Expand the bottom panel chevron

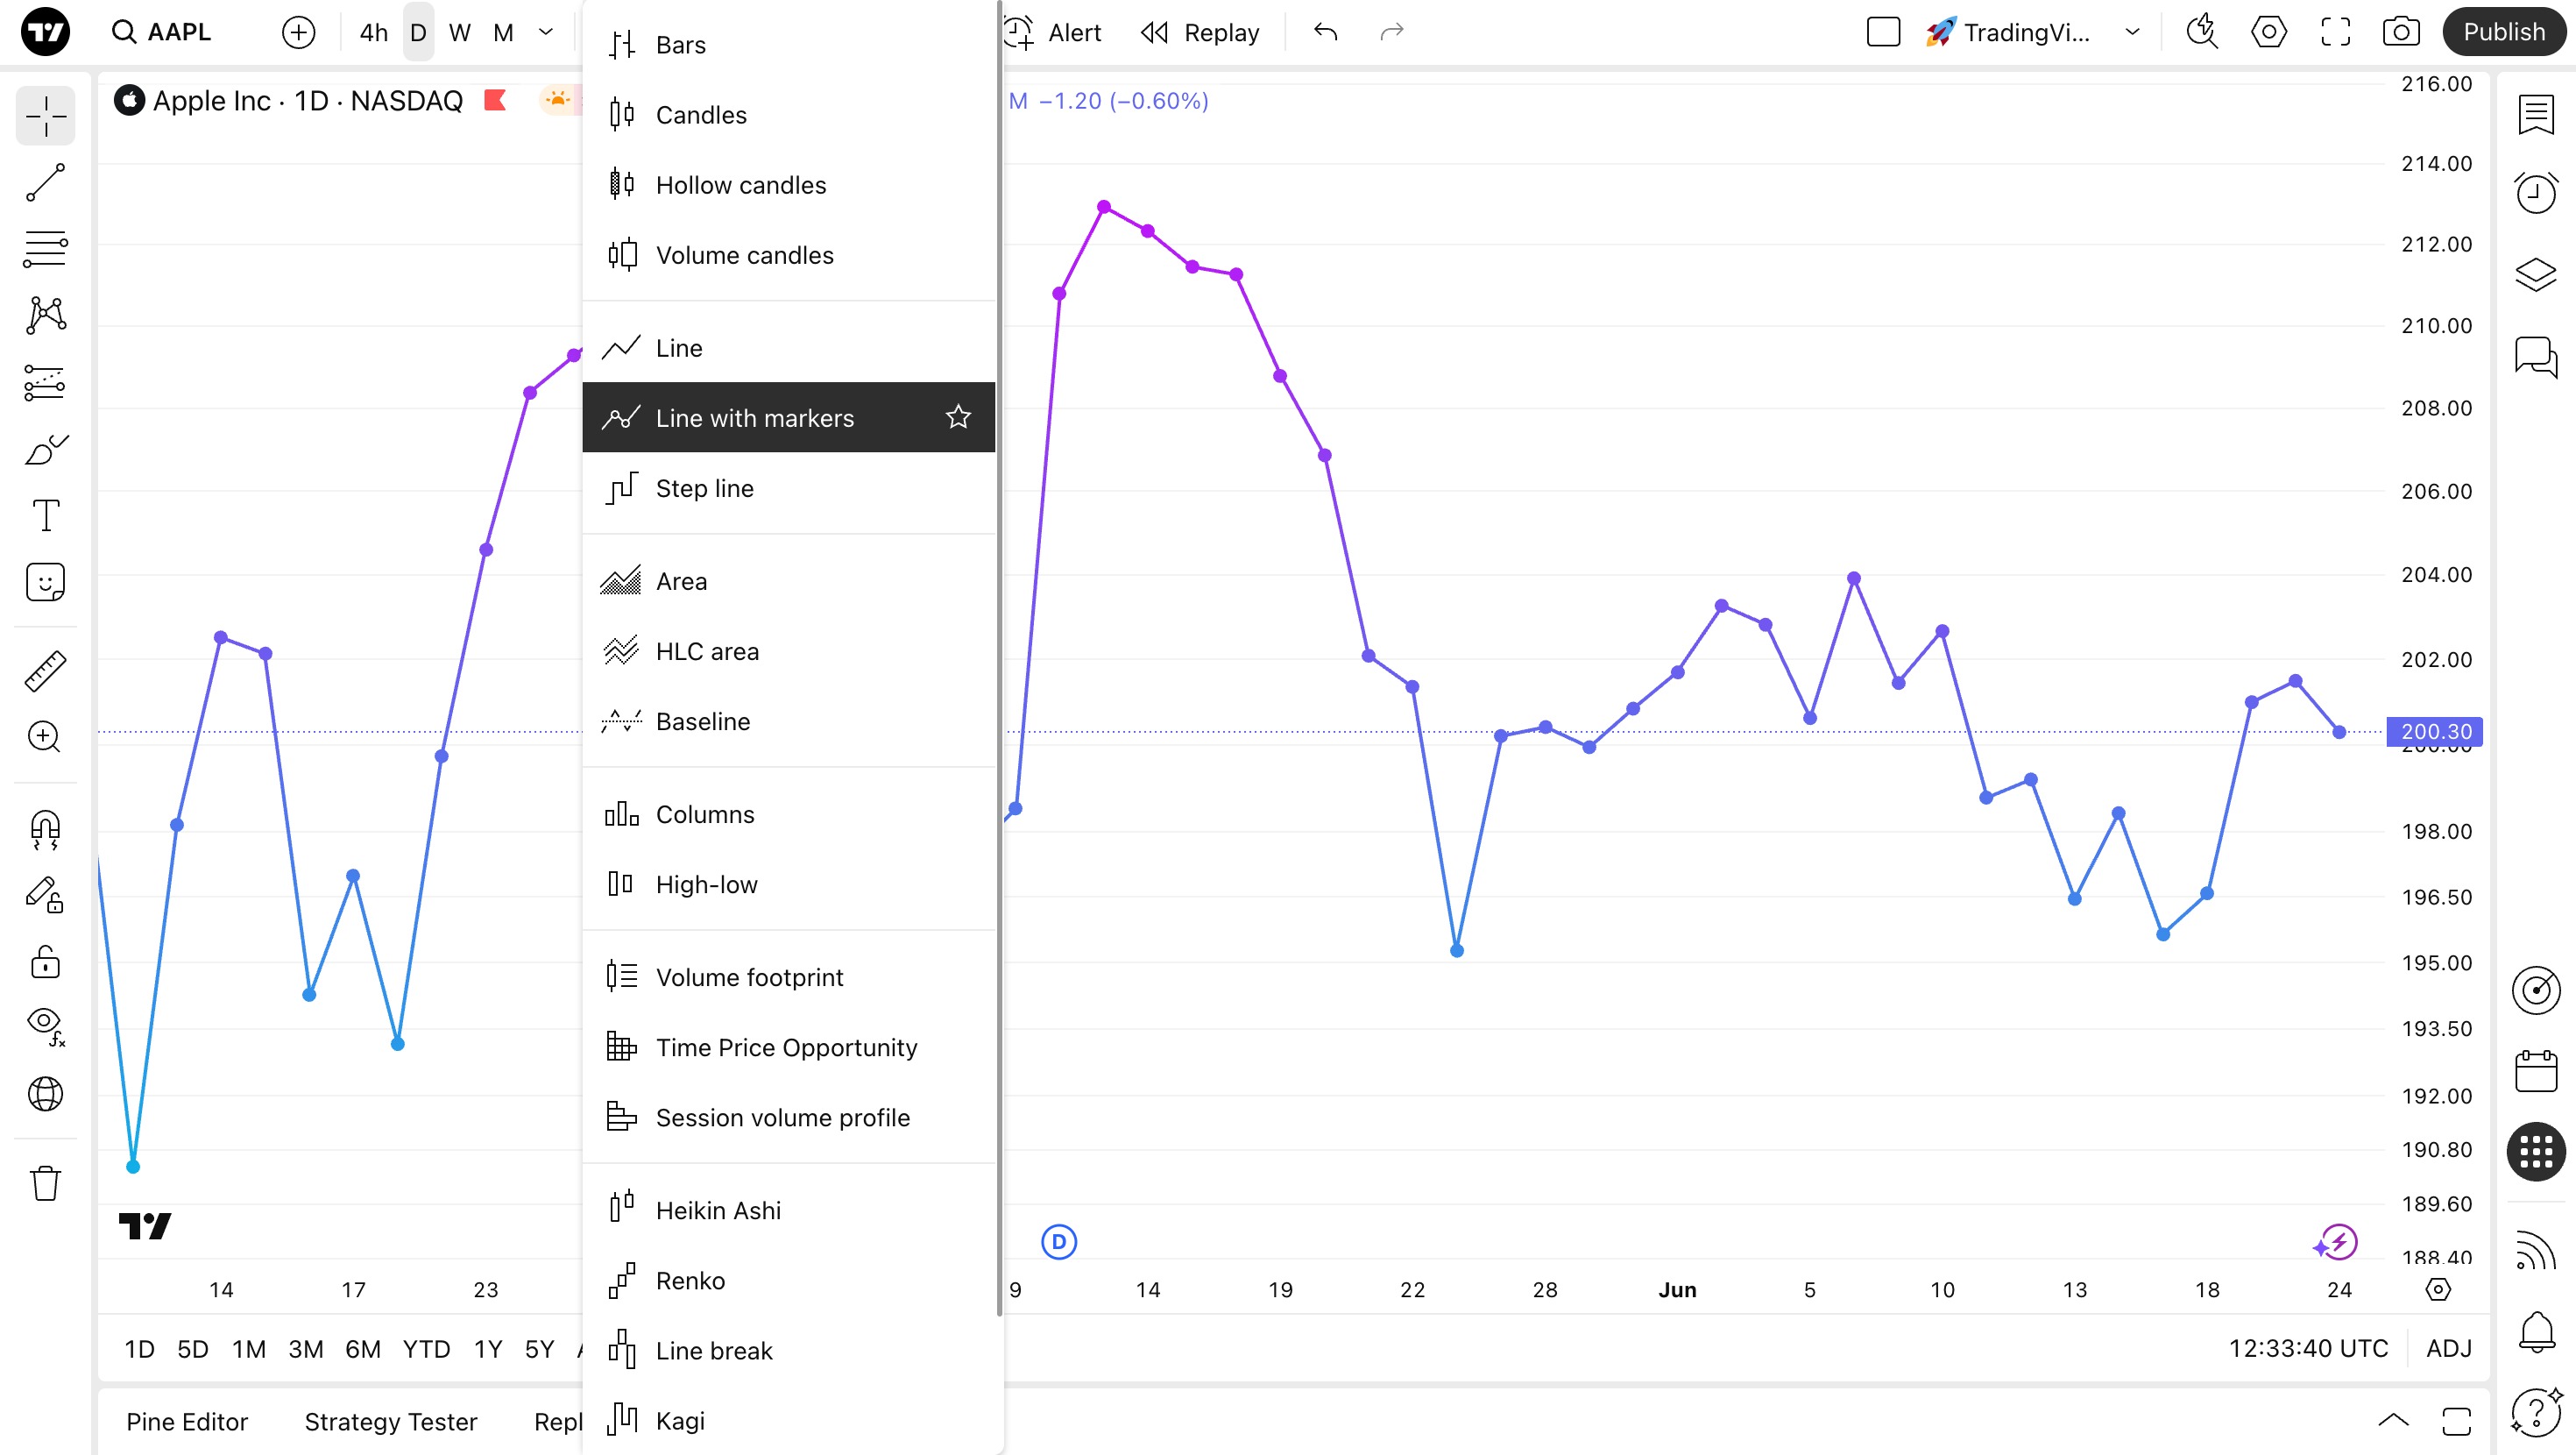click(2393, 1420)
